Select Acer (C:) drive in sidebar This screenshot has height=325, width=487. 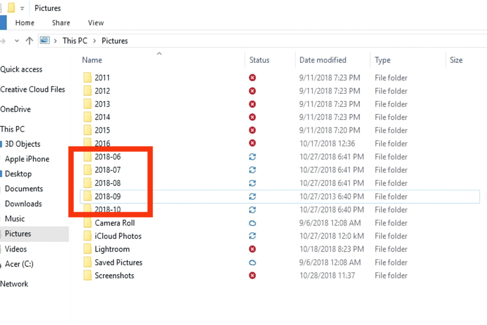[19, 264]
